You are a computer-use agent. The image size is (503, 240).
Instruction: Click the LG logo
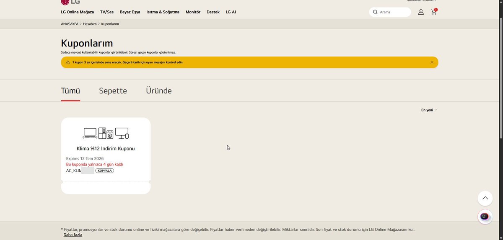[70, 2]
